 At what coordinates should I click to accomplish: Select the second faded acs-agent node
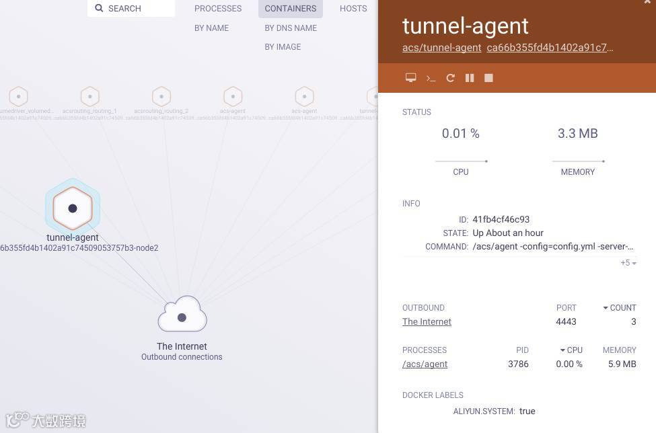click(x=304, y=97)
